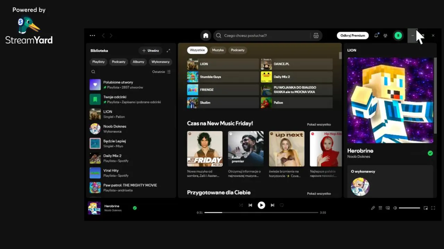The width and height of the screenshot is (444, 249).
Task: Toggle shuffle playback
Action: [241, 205]
